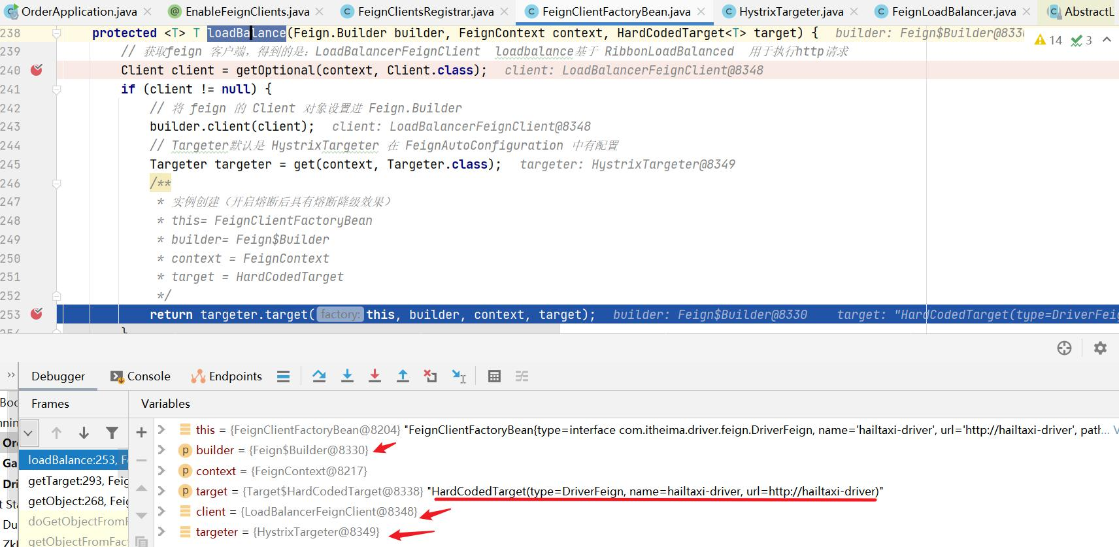Add a new watch with plus icon
Viewport: 1119px width, 547px height.
pos(141,432)
